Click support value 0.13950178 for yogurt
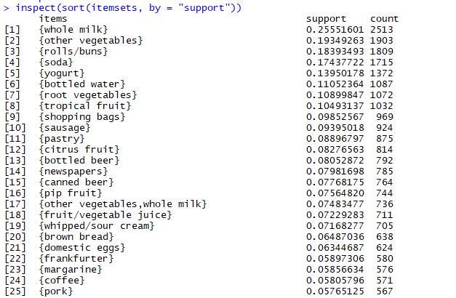Viewport: 456px width, 298px height. click(x=335, y=73)
